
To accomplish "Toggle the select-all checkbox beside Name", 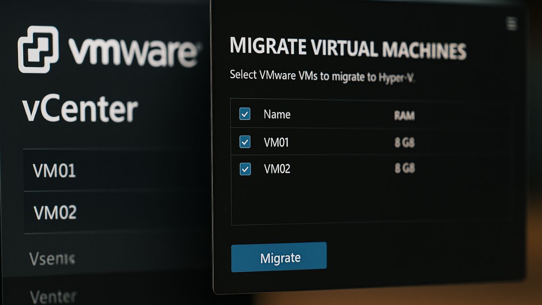I will [245, 114].
